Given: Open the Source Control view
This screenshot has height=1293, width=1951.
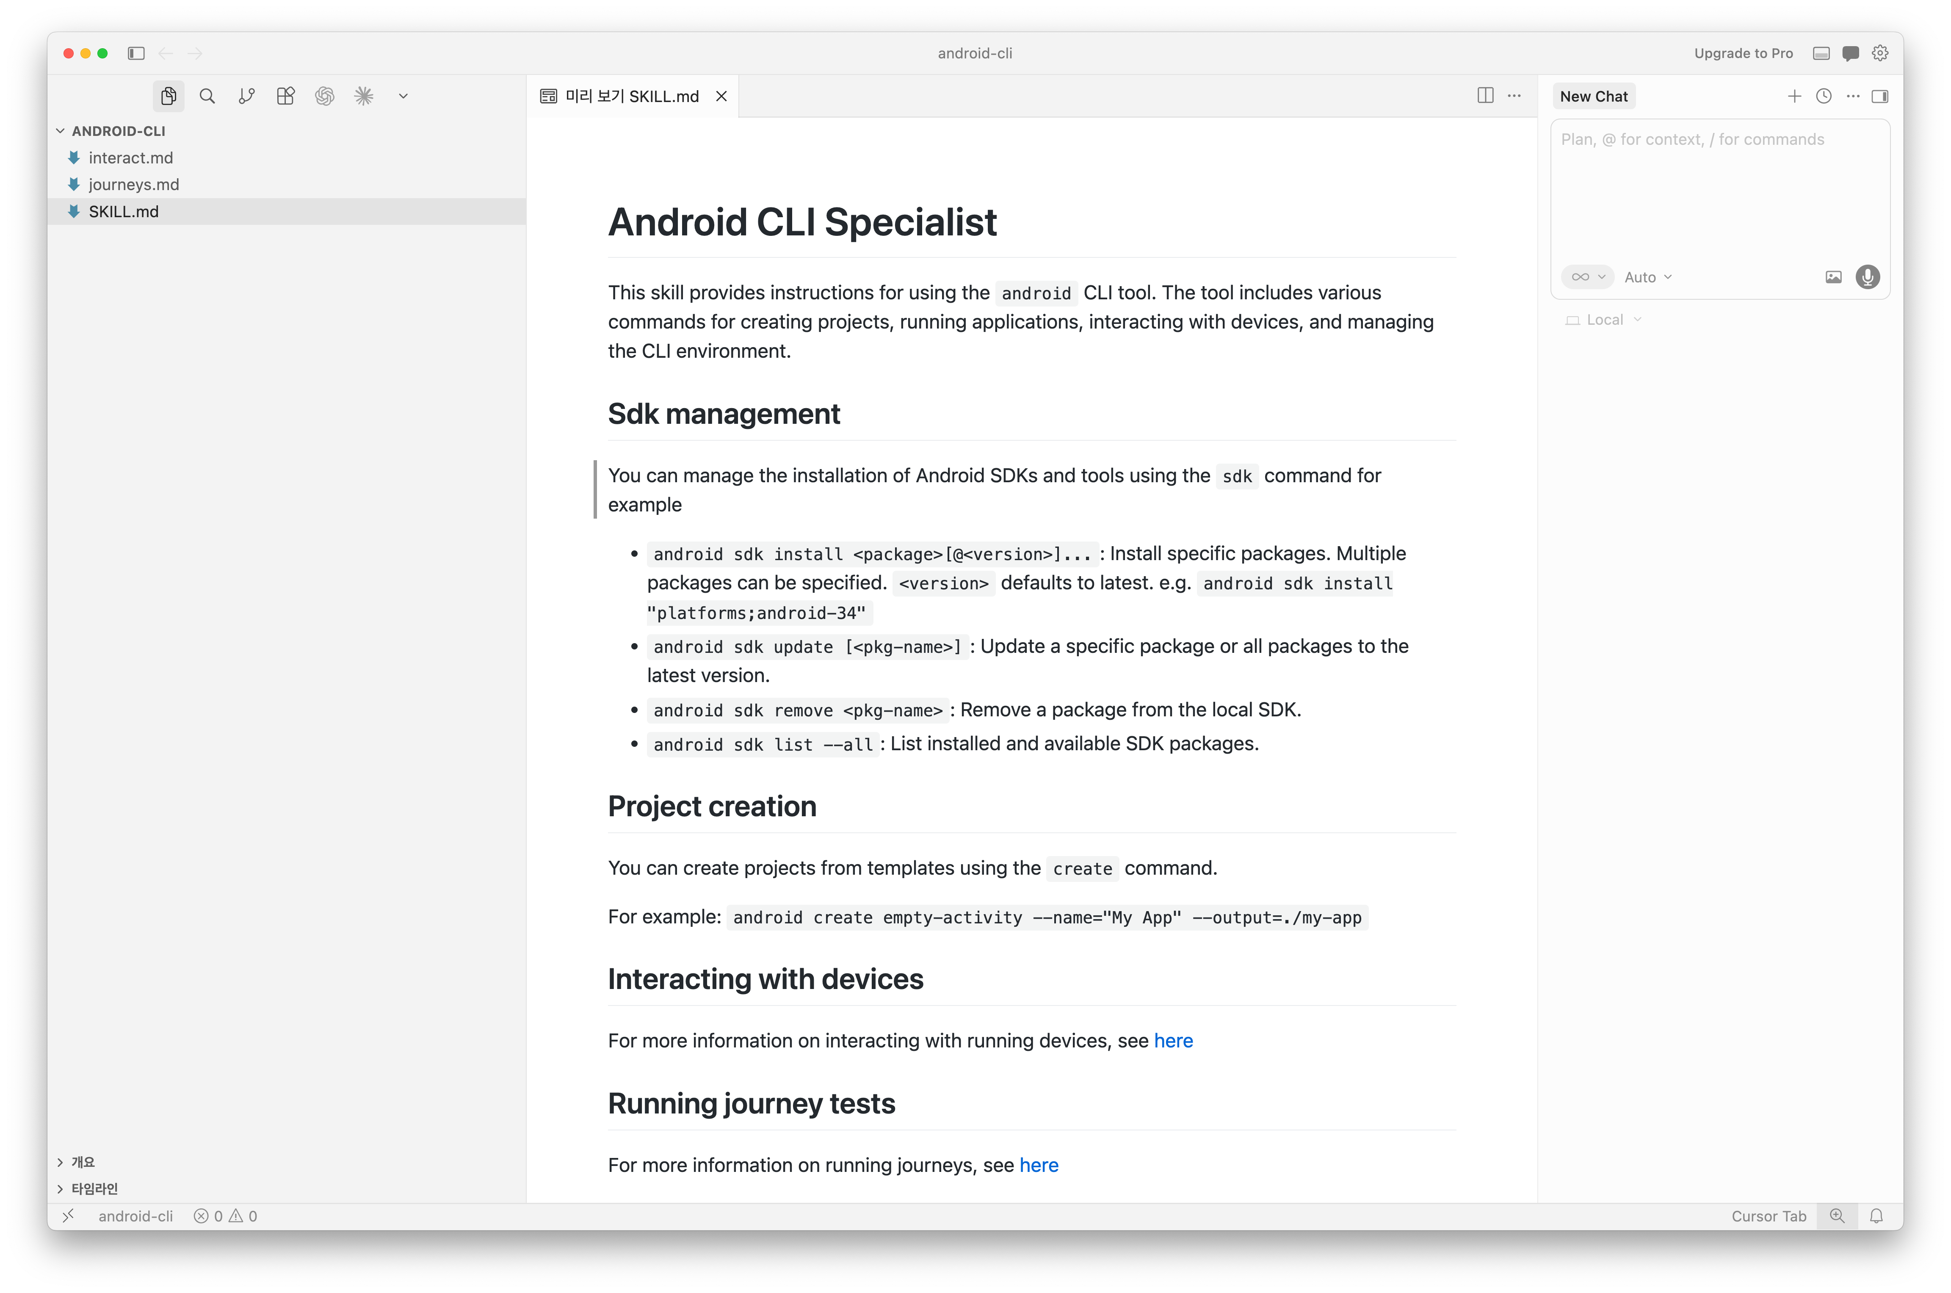Looking at the screenshot, I should [246, 97].
